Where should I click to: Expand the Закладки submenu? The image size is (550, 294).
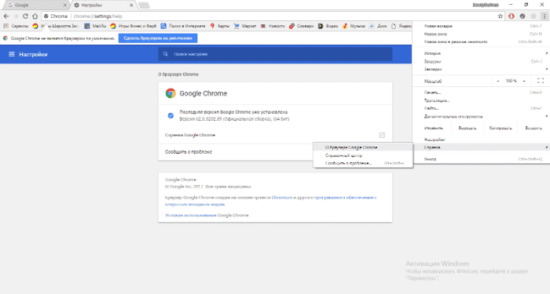tap(481, 69)
